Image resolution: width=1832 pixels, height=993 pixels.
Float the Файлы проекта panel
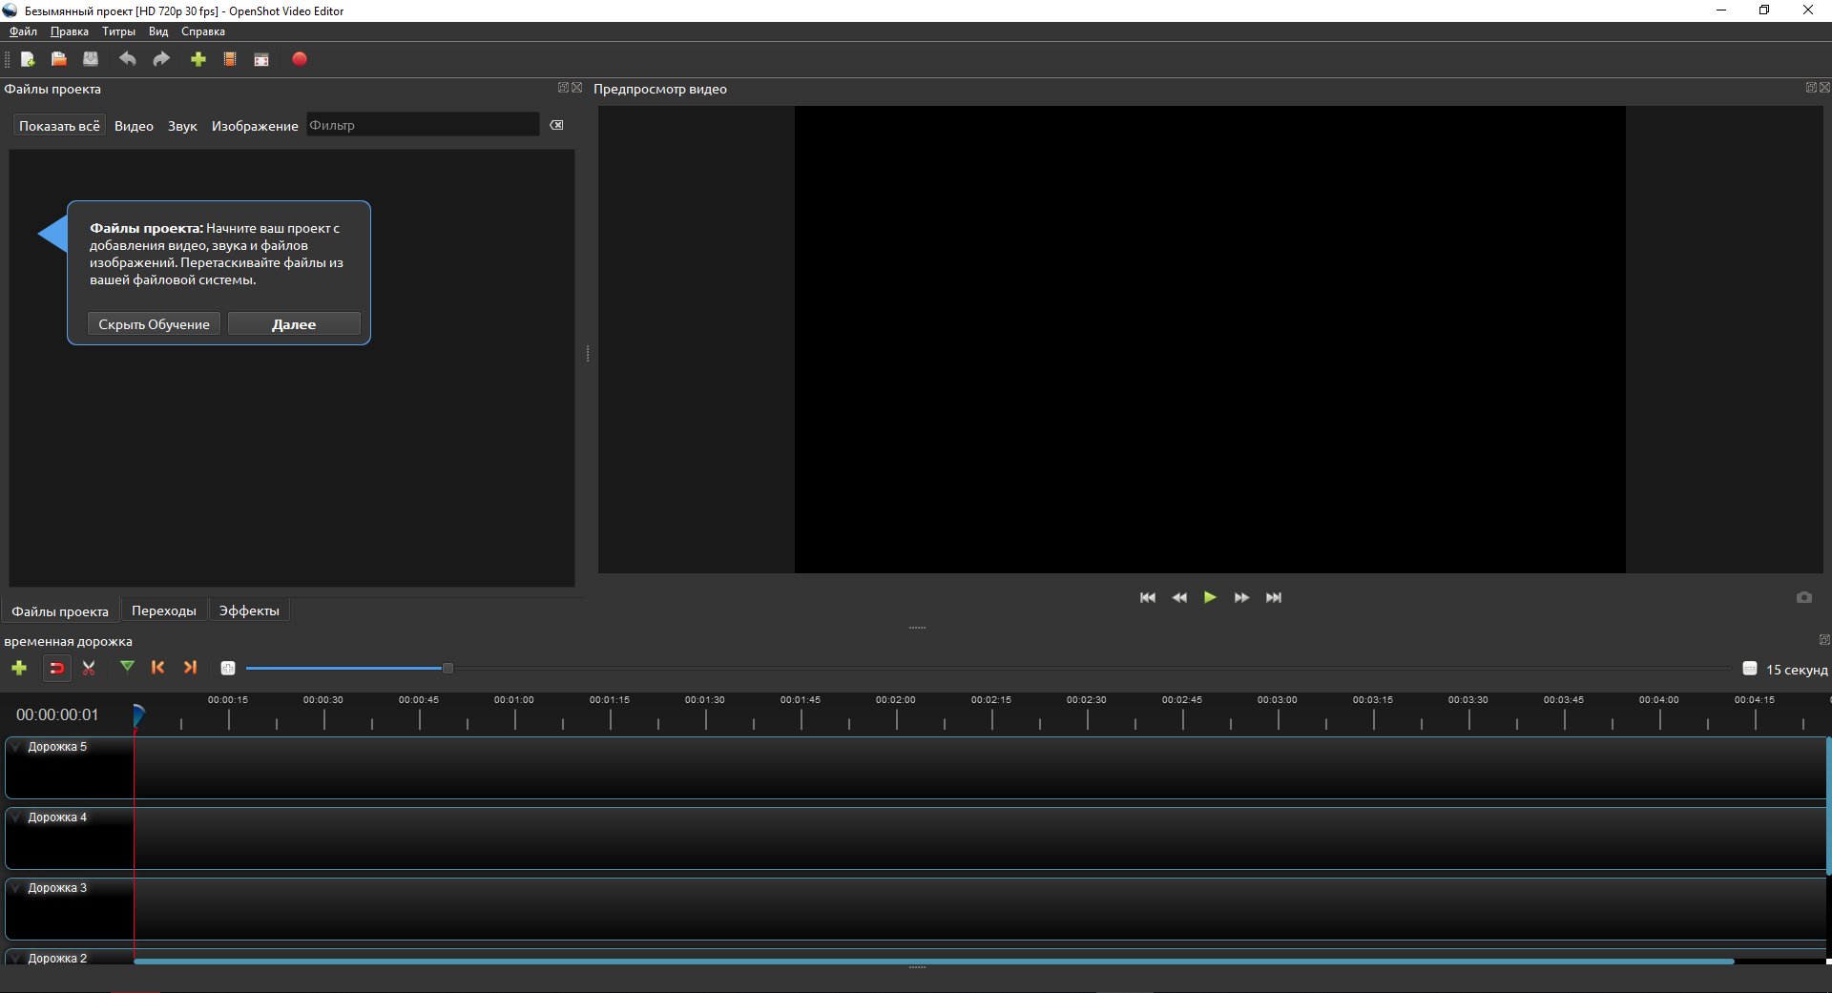click(563, 88)
